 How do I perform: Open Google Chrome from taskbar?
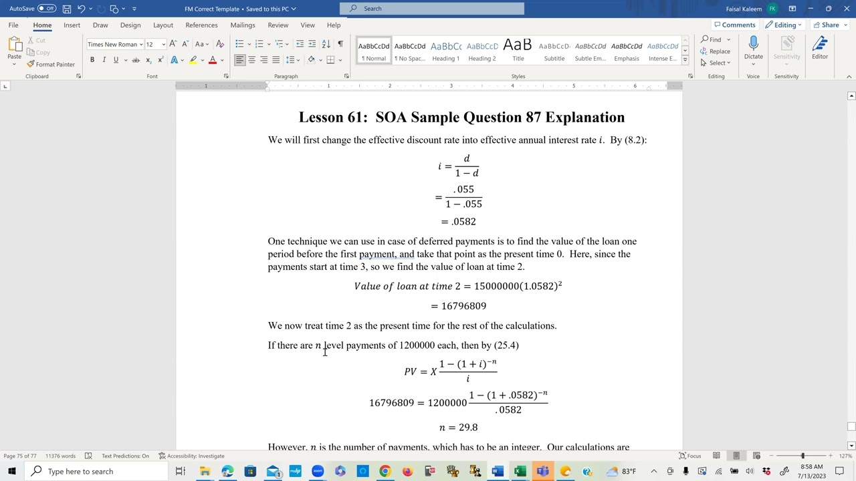click(x=385, y=471)
